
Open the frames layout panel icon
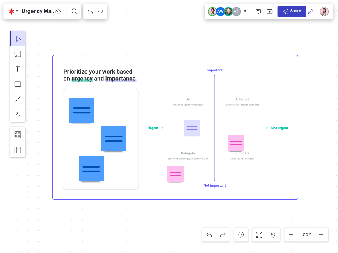[x=18, y=150]
